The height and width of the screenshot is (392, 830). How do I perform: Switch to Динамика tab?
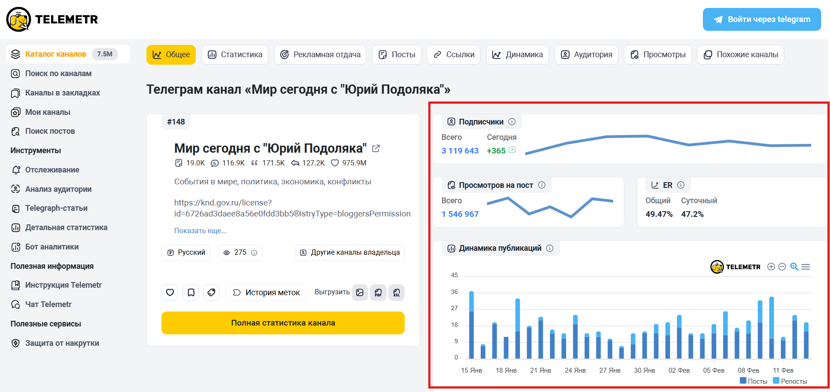517,55
